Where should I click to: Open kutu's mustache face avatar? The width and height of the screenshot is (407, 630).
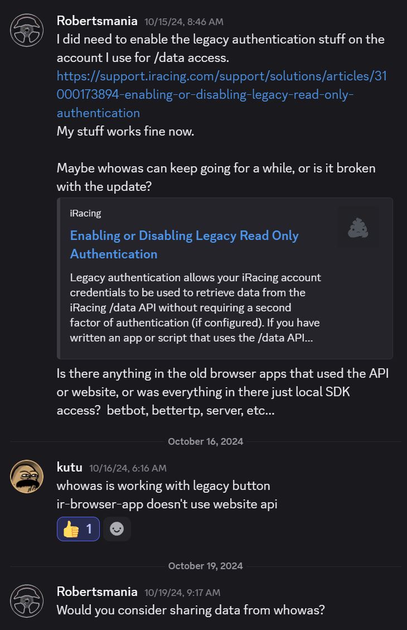click(27, 477)
